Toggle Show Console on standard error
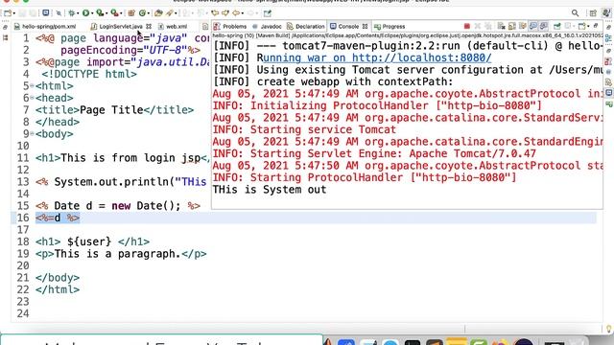Viewport: 614px width, 345px height. pos(544,26)
